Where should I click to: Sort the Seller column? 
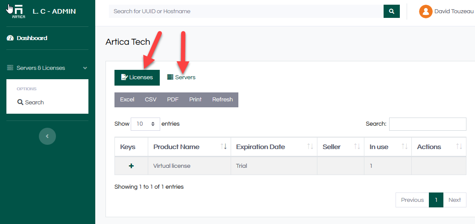point(357,147)
